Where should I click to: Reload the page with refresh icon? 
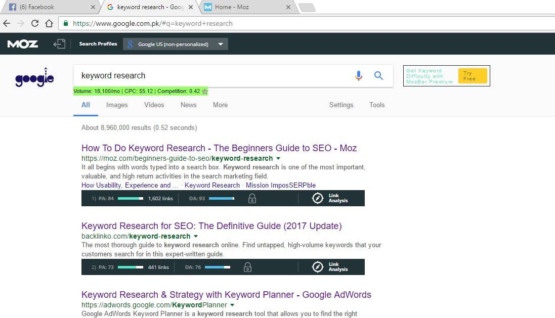click(35, 23)
